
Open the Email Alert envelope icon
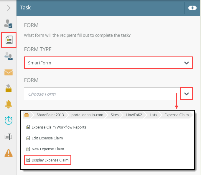pyautogui.click(x=8, y=72)
